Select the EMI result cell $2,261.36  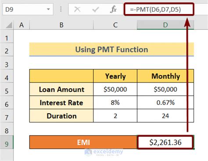pos(165,142)
